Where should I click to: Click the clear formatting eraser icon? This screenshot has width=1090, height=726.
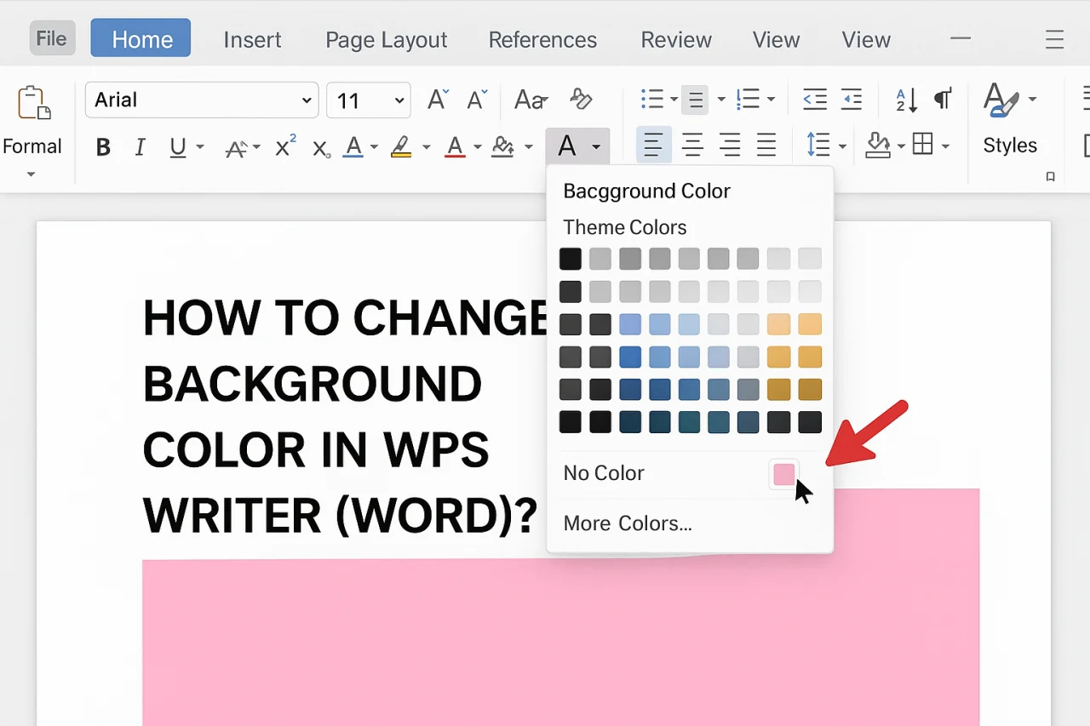coord(581,100)
